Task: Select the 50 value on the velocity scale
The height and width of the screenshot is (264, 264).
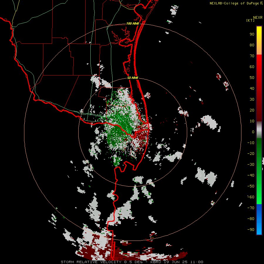Action: tap(252, 78)
